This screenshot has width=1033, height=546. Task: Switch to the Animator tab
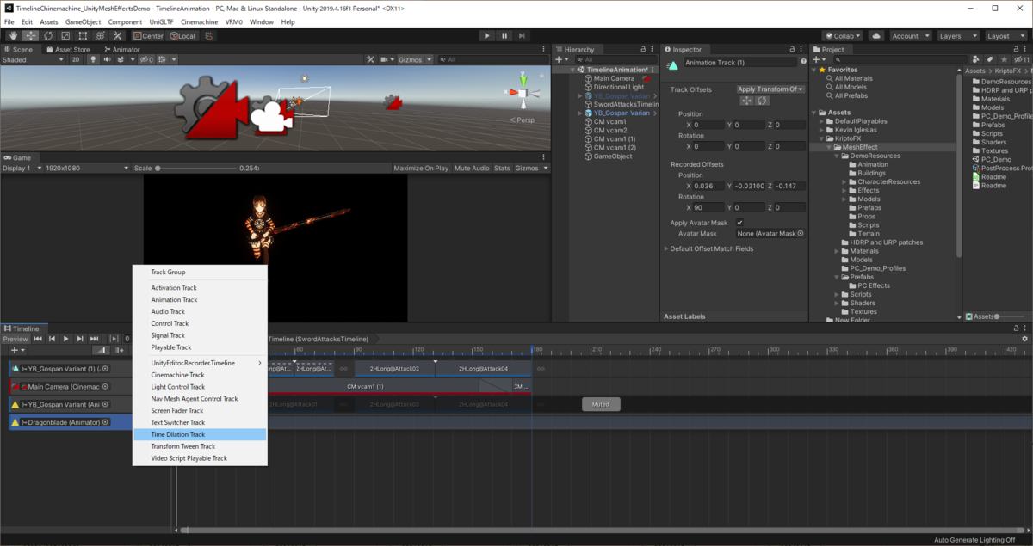click(124, 49)
